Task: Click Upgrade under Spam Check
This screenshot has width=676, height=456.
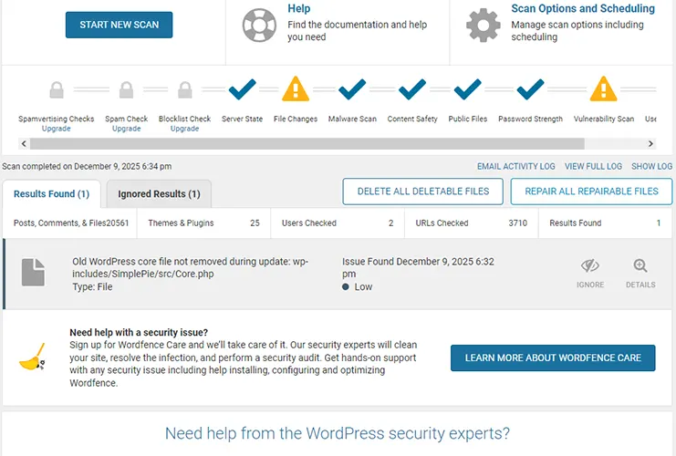Action: (x=126, y=129)
